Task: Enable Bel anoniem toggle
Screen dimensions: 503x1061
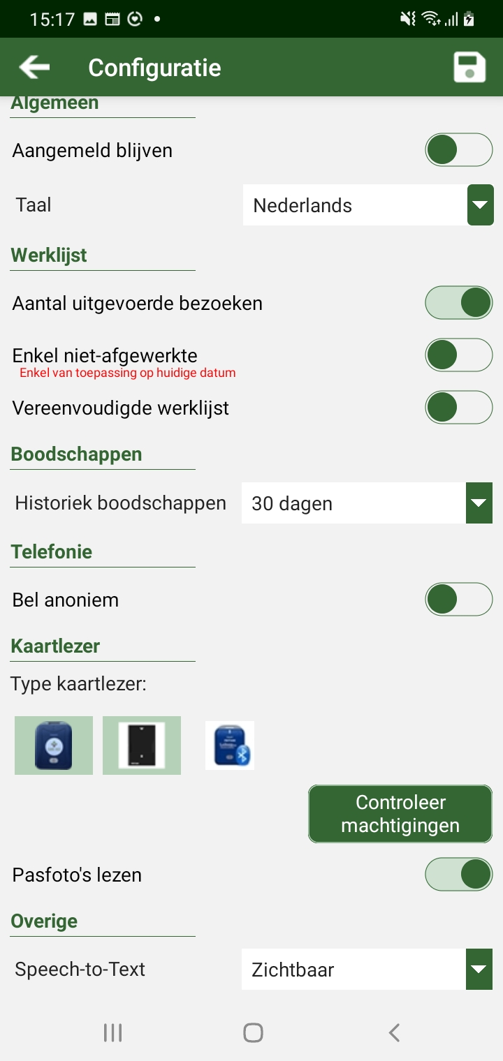Action: coord(458,600)
